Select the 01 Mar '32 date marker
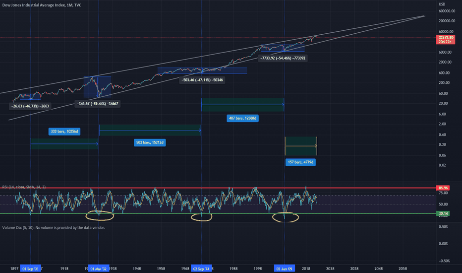Screen dimensions: 462x273 [99, 269]
